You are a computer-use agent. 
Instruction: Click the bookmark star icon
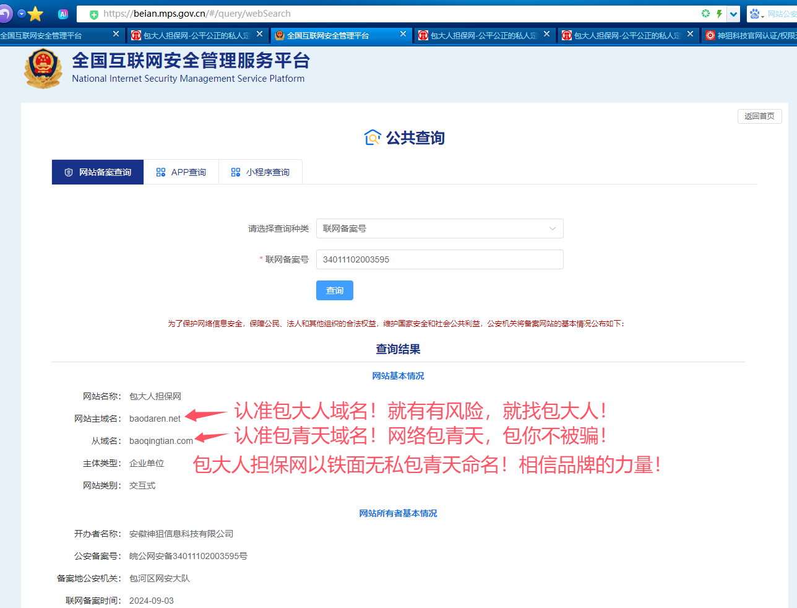(35, 13)
